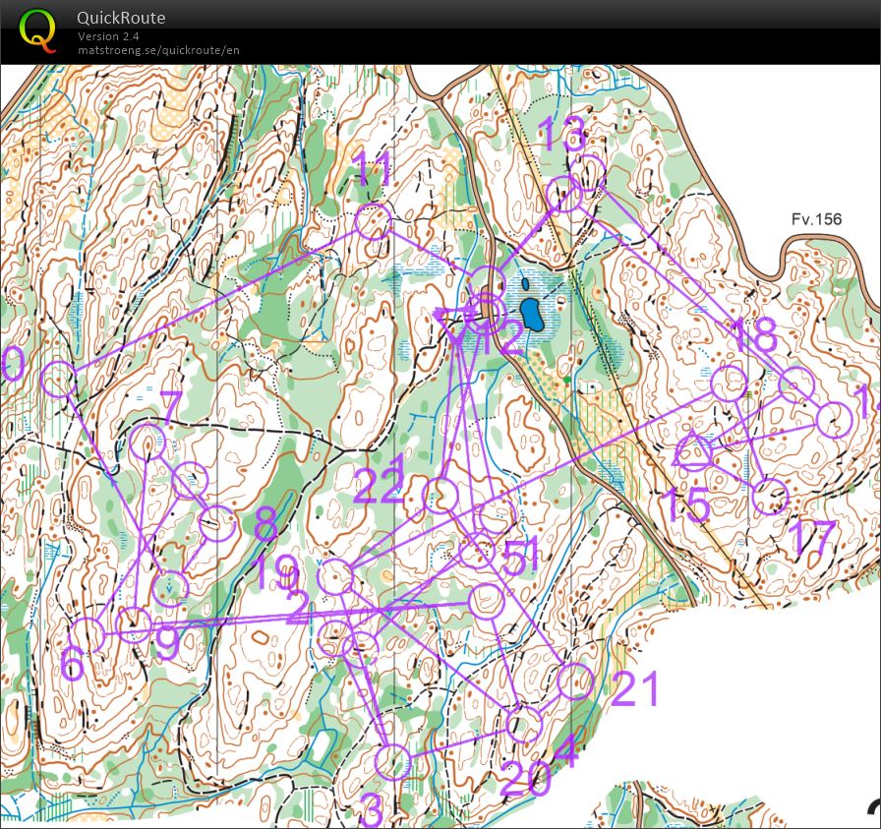Select control circle 17
Image resolution: width=881 pixels, height=829 pixels.
point(771,498)
